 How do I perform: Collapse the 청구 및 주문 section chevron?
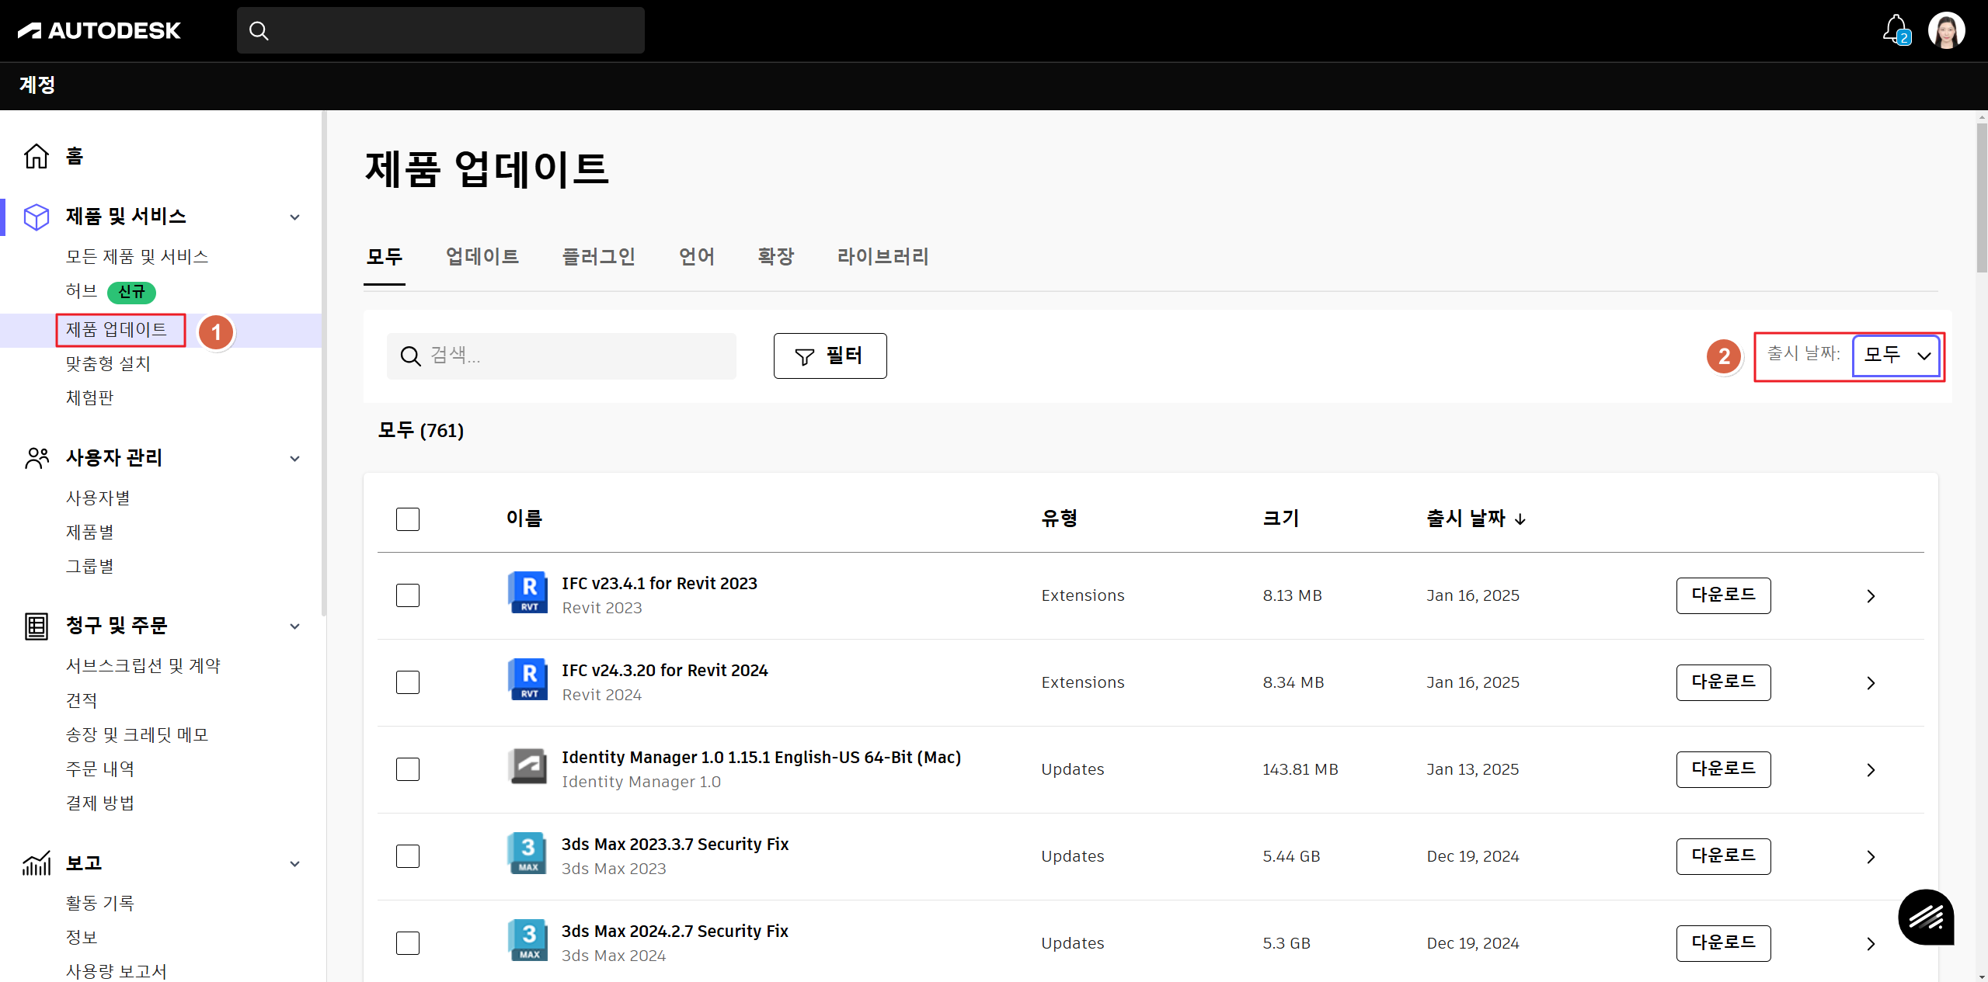pos(295,626)
